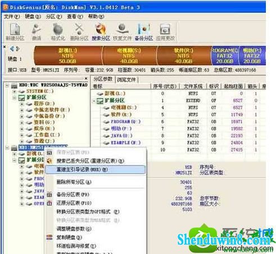276x254 pixels.
Task: Select the 影视(L:) 50.0GB segment in disk bar
Action: [68, 56]
